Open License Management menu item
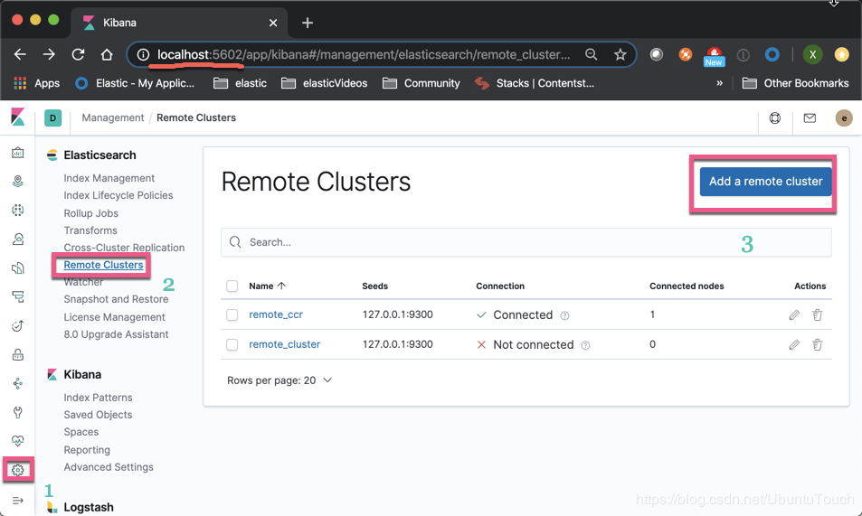Viewport: 862px width, 516px height. (114, 317)
